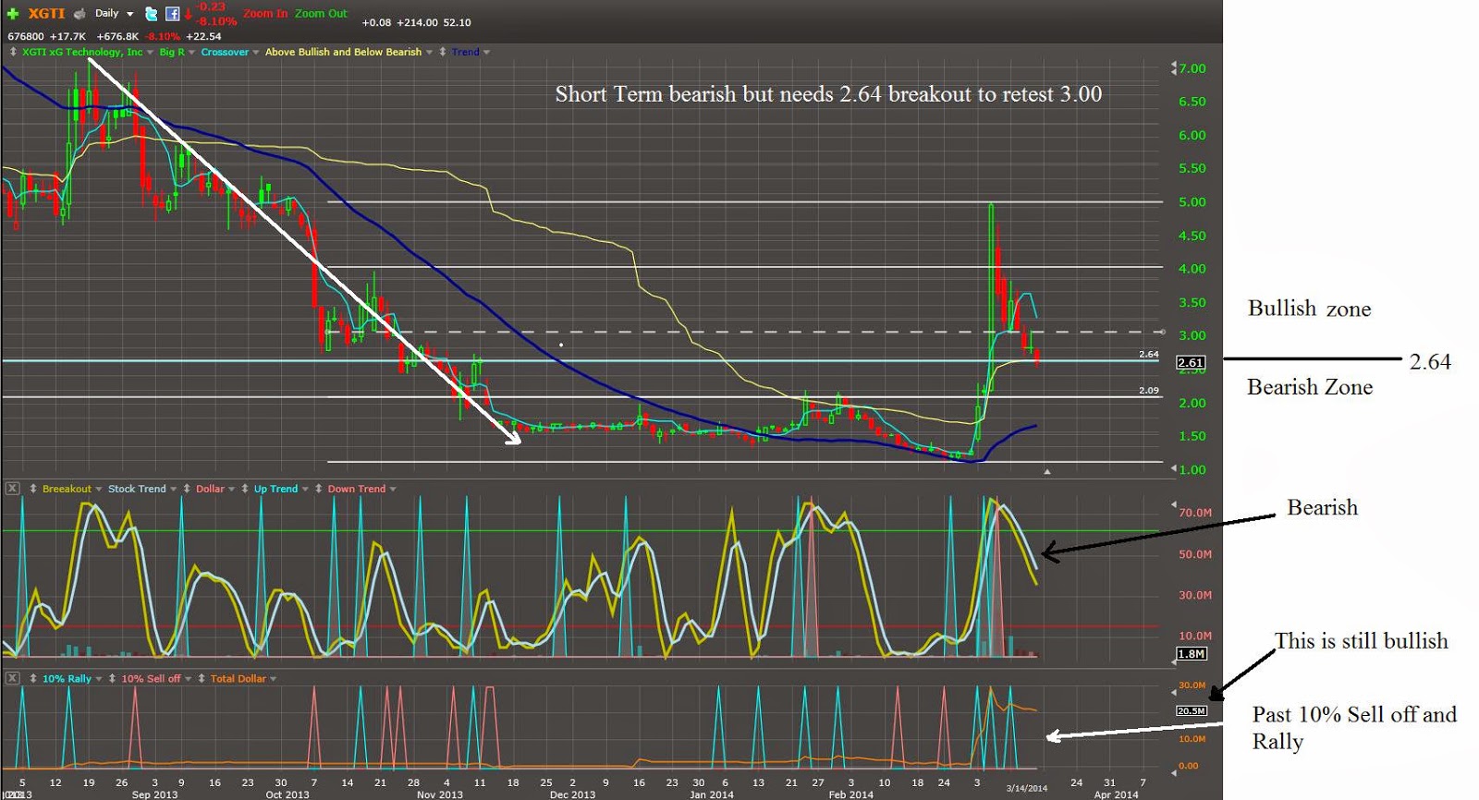Open the Above Bullish and Below Bearish arrow
The image size is (1479, 800).
[429, 53]
